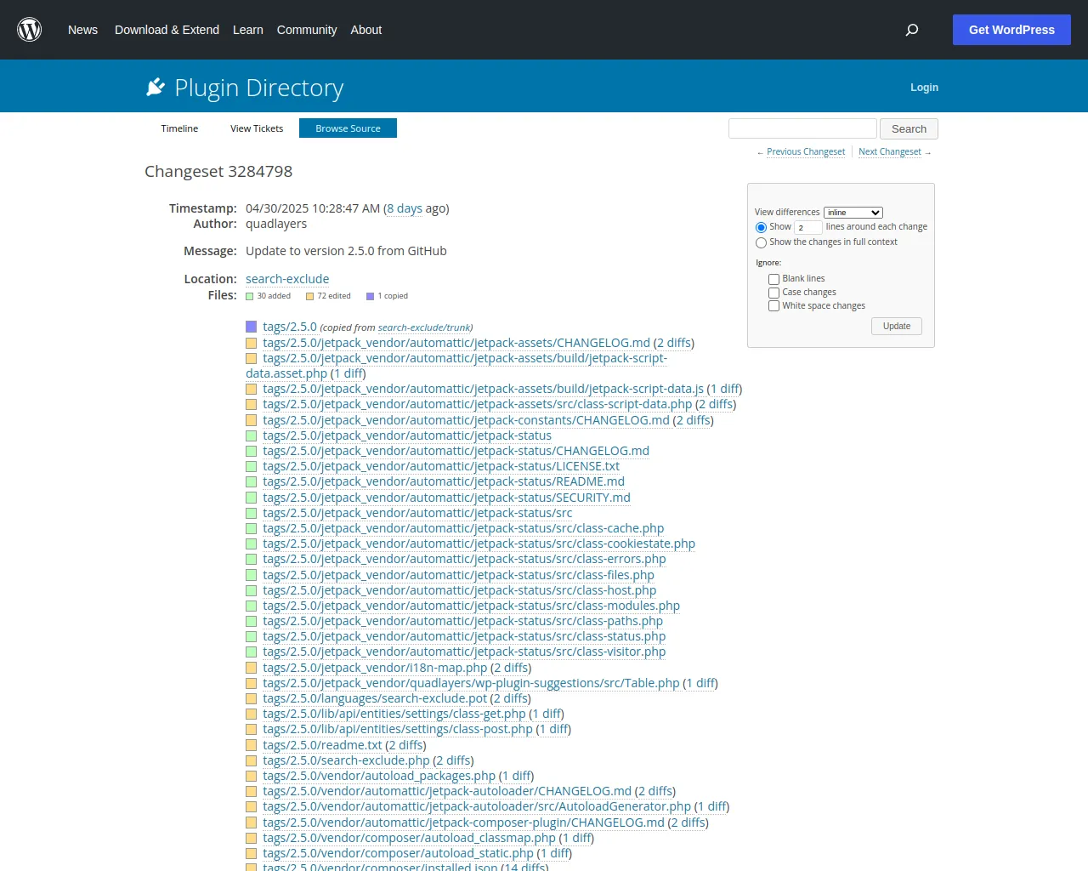Open the News menu

pos(82,30)
